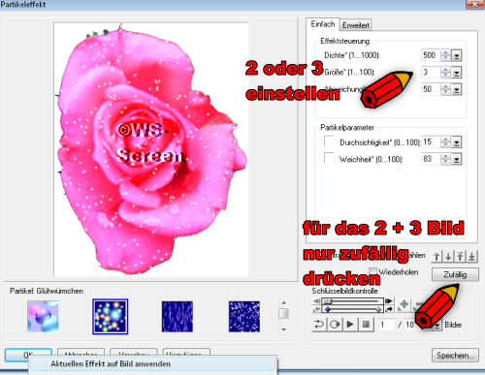The image size is (485, 375).
Task: Open the Weichheit value dropdown
Action: coord(457,159)
